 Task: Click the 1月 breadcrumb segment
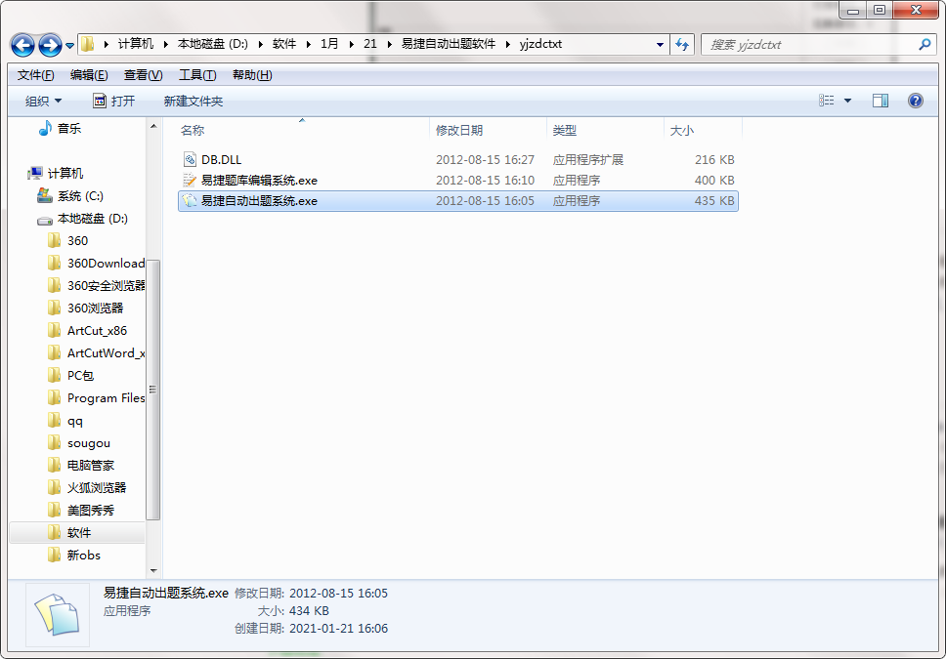(329, 44)
